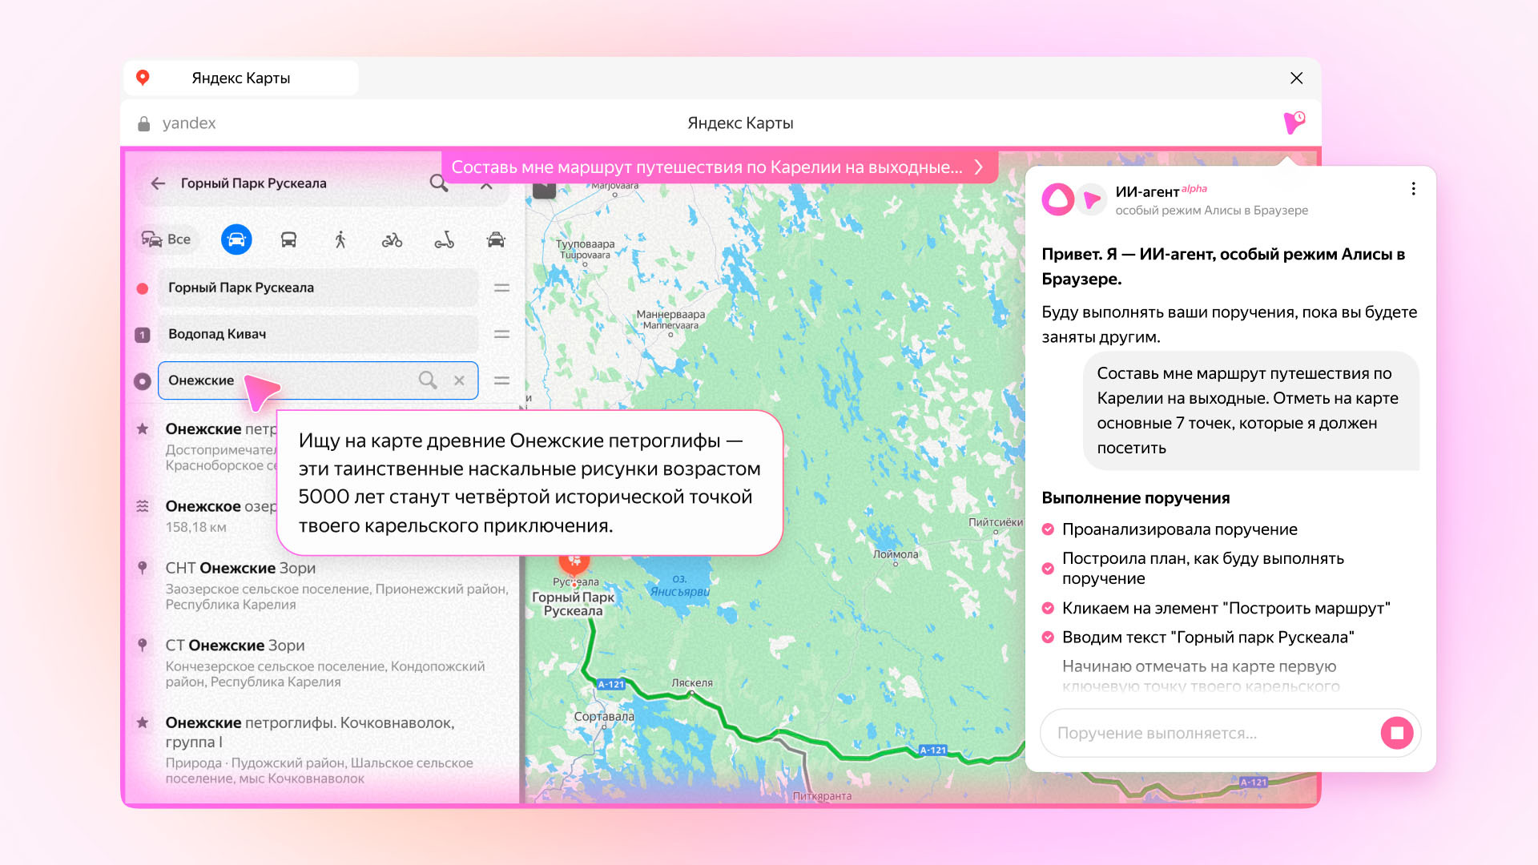Open the Яндекс Карты browser tab
The image size is (1538, 865).
(x=240, y=78)
